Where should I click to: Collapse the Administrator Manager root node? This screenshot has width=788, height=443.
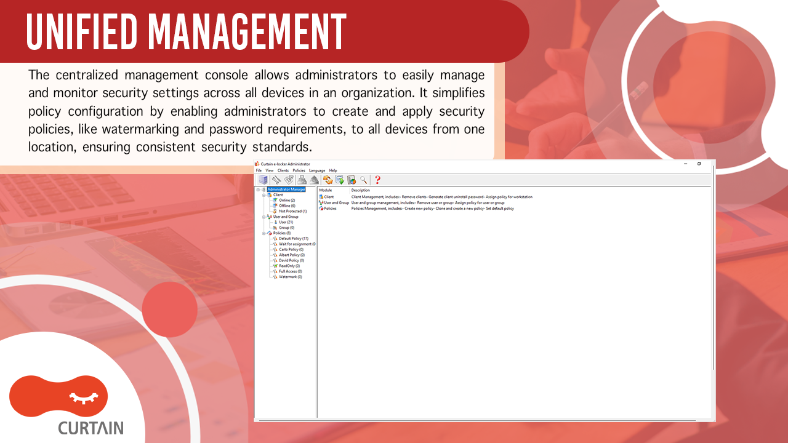click(259, 190)
